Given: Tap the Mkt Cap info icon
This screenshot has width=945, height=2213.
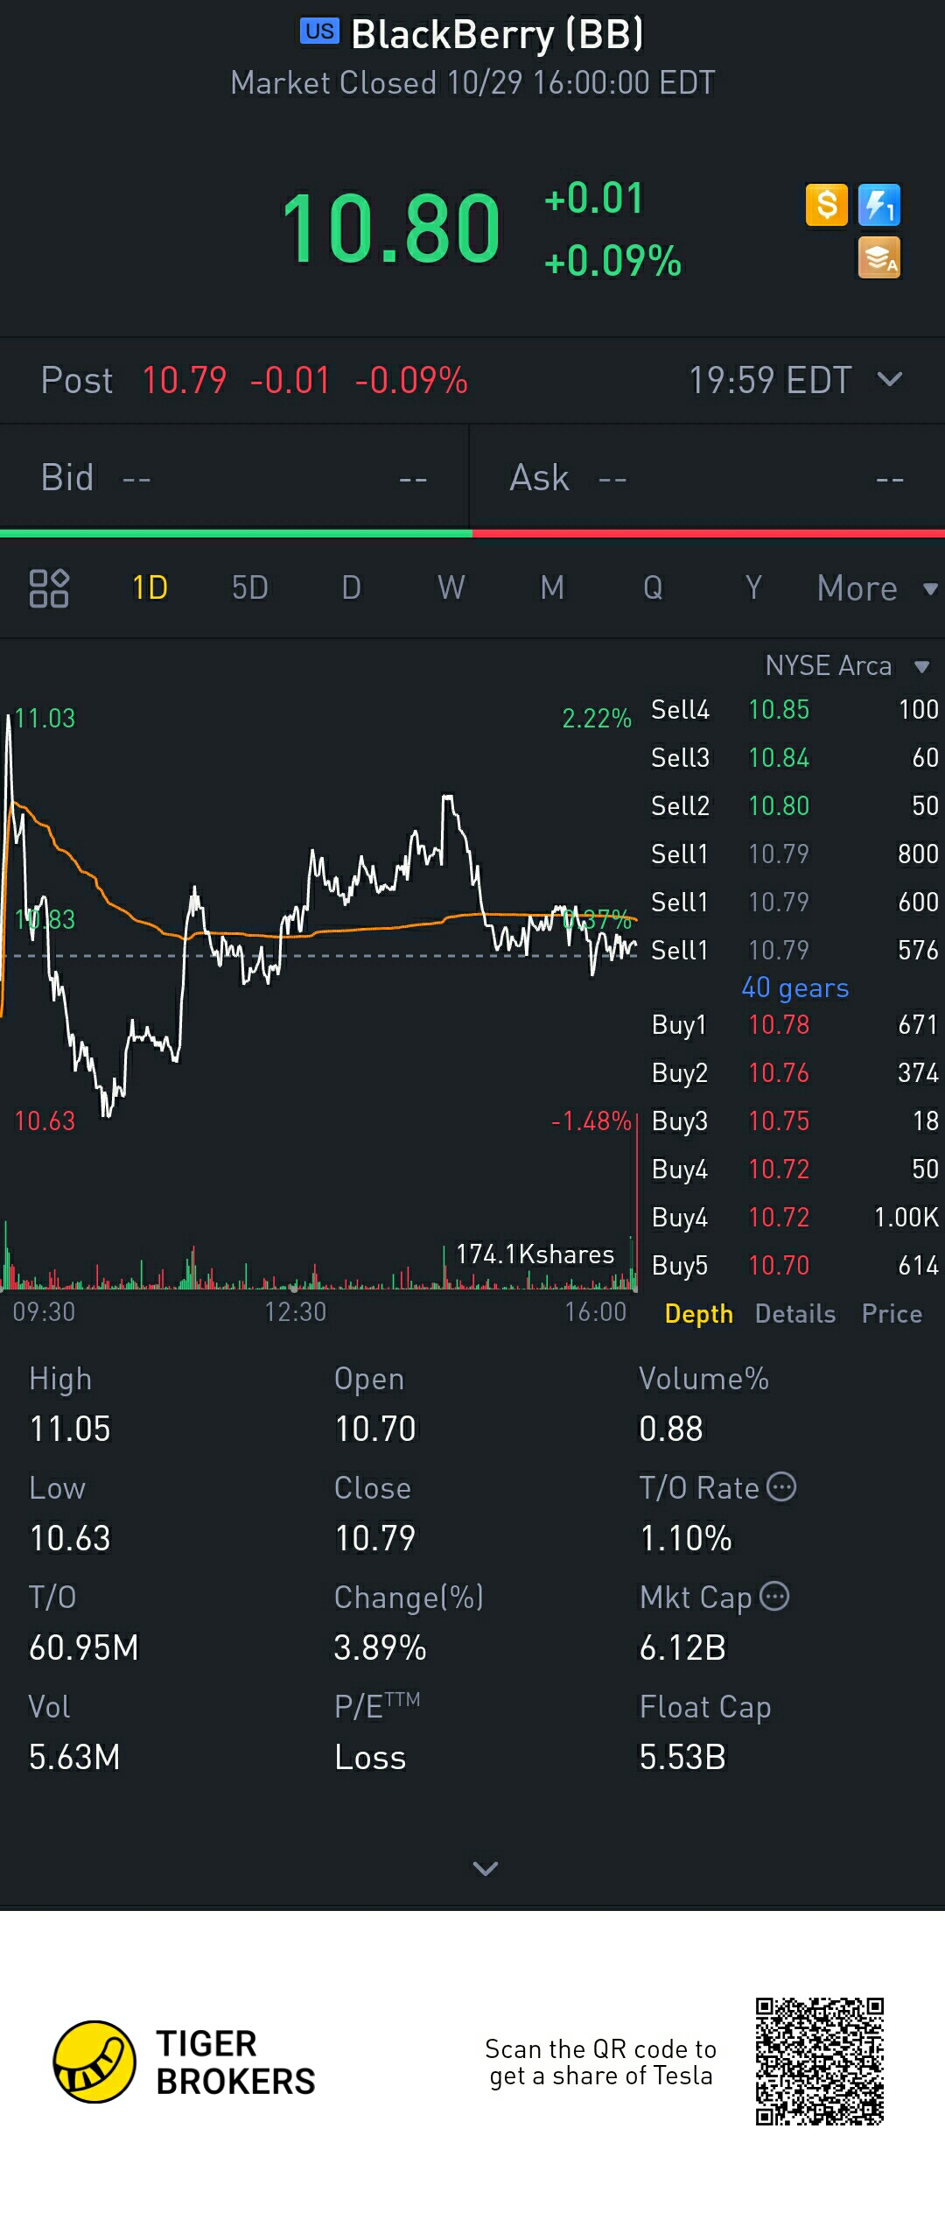Looking at the screenshot, I should click(x=774, y=1597).
